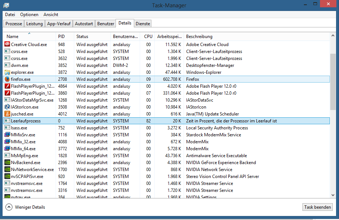Screen dimensions: 339x220
Task: Click the NvBackend.exe NVIDIA icon
Action: [7, 162]
